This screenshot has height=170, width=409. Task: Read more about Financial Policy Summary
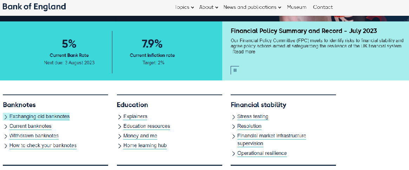(x=244, y=52)
